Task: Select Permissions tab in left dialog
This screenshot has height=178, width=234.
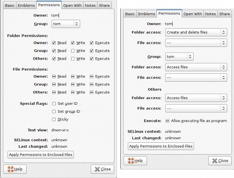Action: point(49,5)
